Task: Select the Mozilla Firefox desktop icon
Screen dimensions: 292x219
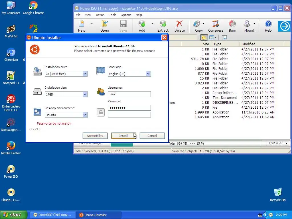Action: (x=11, y=148)
